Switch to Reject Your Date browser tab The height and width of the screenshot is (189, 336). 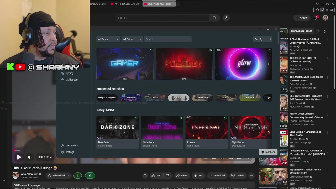[125, 4]
